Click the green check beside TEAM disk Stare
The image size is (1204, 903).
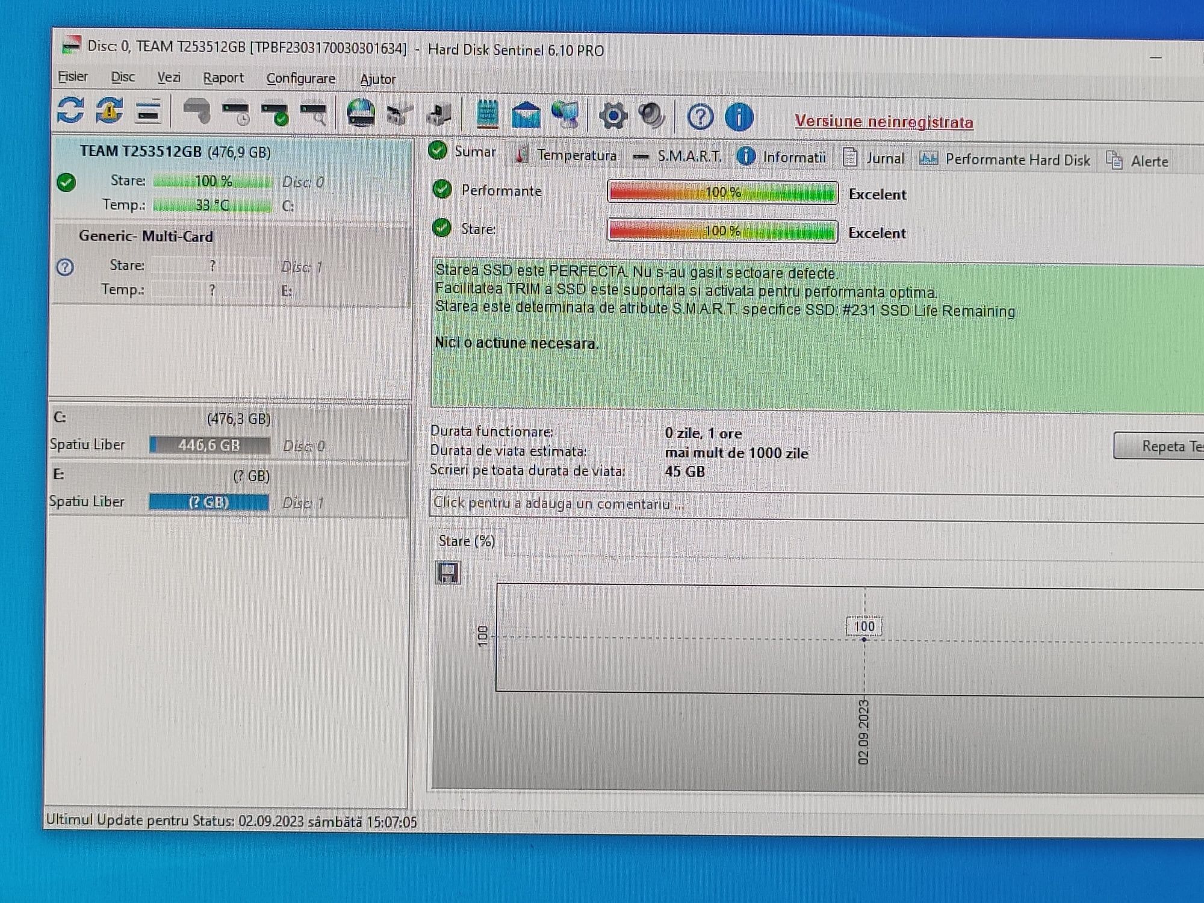66,182
